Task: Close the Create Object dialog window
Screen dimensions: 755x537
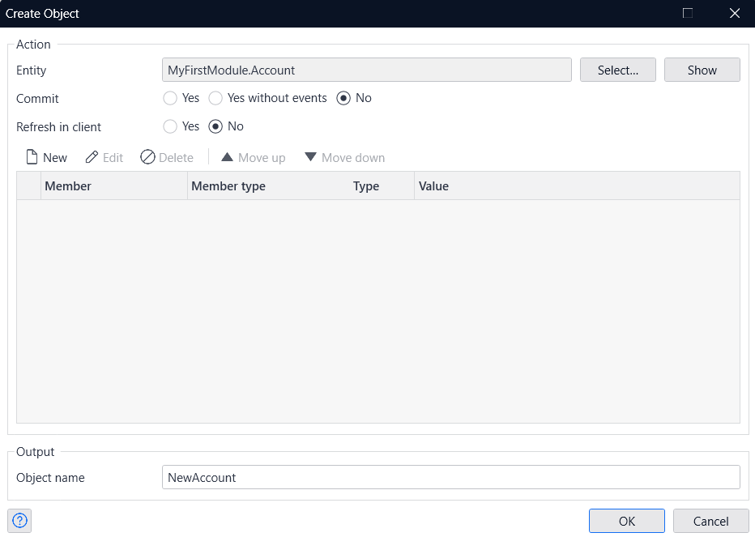Action: (735, 13)
